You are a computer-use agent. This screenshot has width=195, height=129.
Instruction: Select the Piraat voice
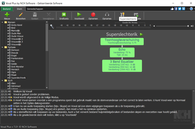14,75
